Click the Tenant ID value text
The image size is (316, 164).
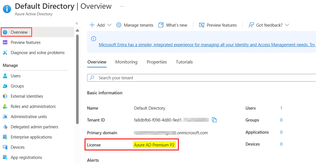click(x=171, y=120)
